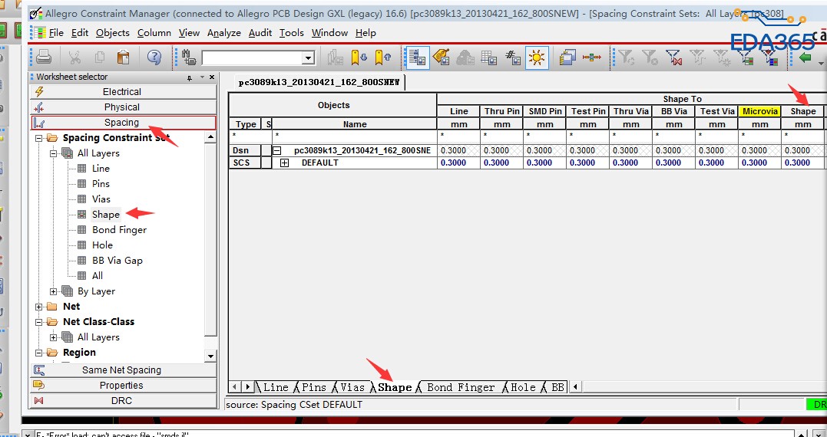Expand the DEFAULT SCS row
The width and height of the screenshot is (827, 437).
click(285, 163)
